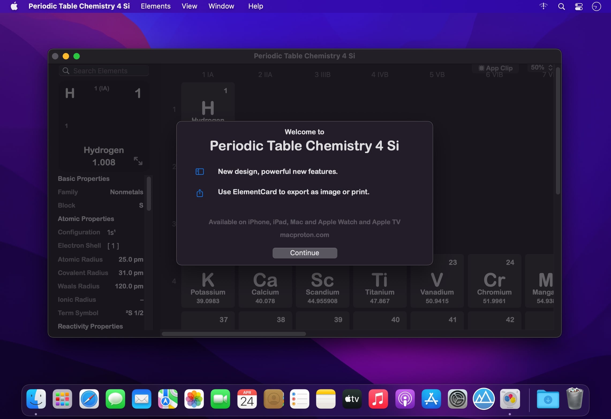This screenshot has height=419, width=611.
Task: Toggle the App Clip checkbox
Action: [x=481, y=68]
